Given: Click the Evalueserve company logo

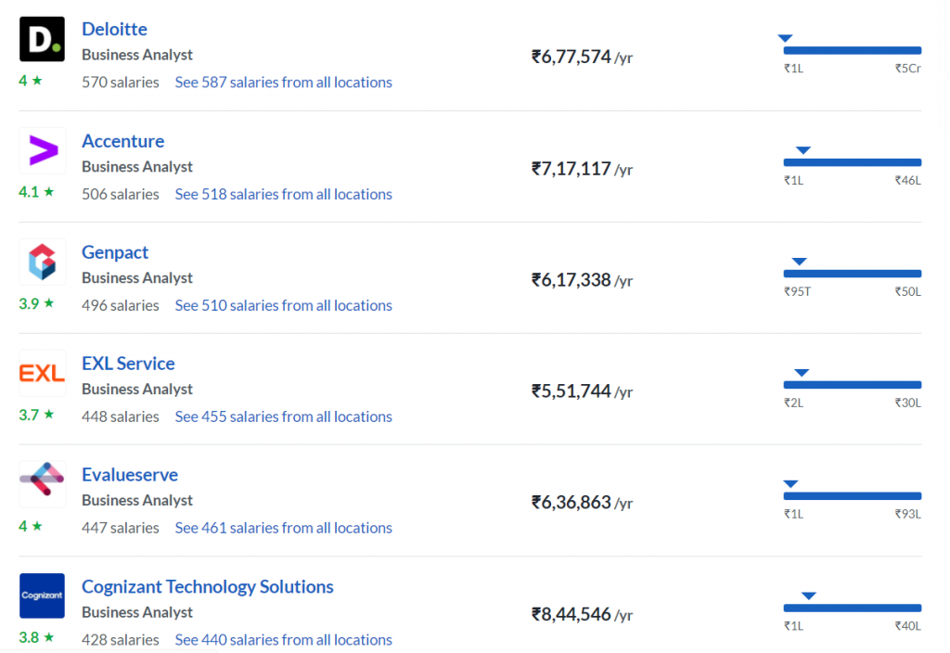Looking at the screenshot, I should (x=43, y=484).
